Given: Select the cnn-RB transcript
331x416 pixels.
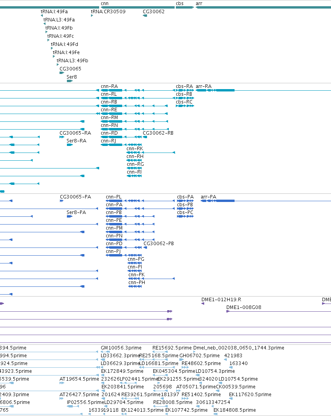Looking at the screenshot, I should tap(109, 102).
